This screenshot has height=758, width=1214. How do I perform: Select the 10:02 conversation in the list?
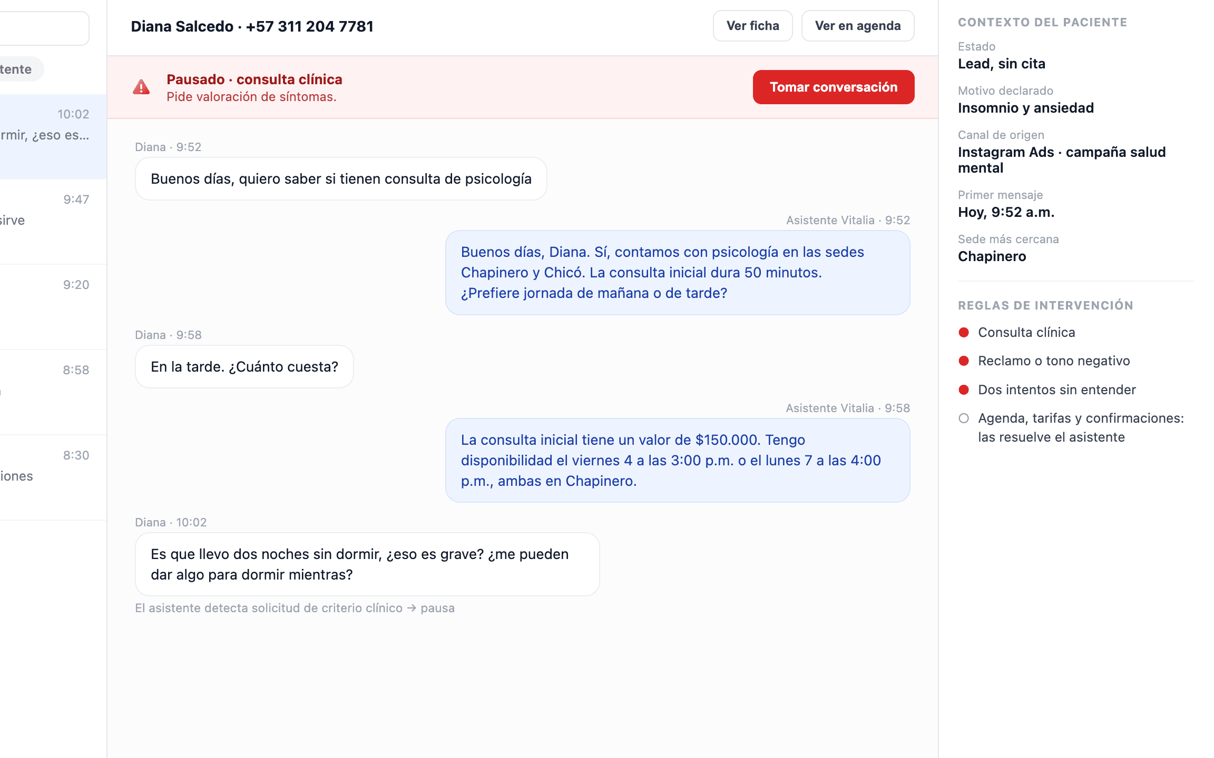(53, 137)
